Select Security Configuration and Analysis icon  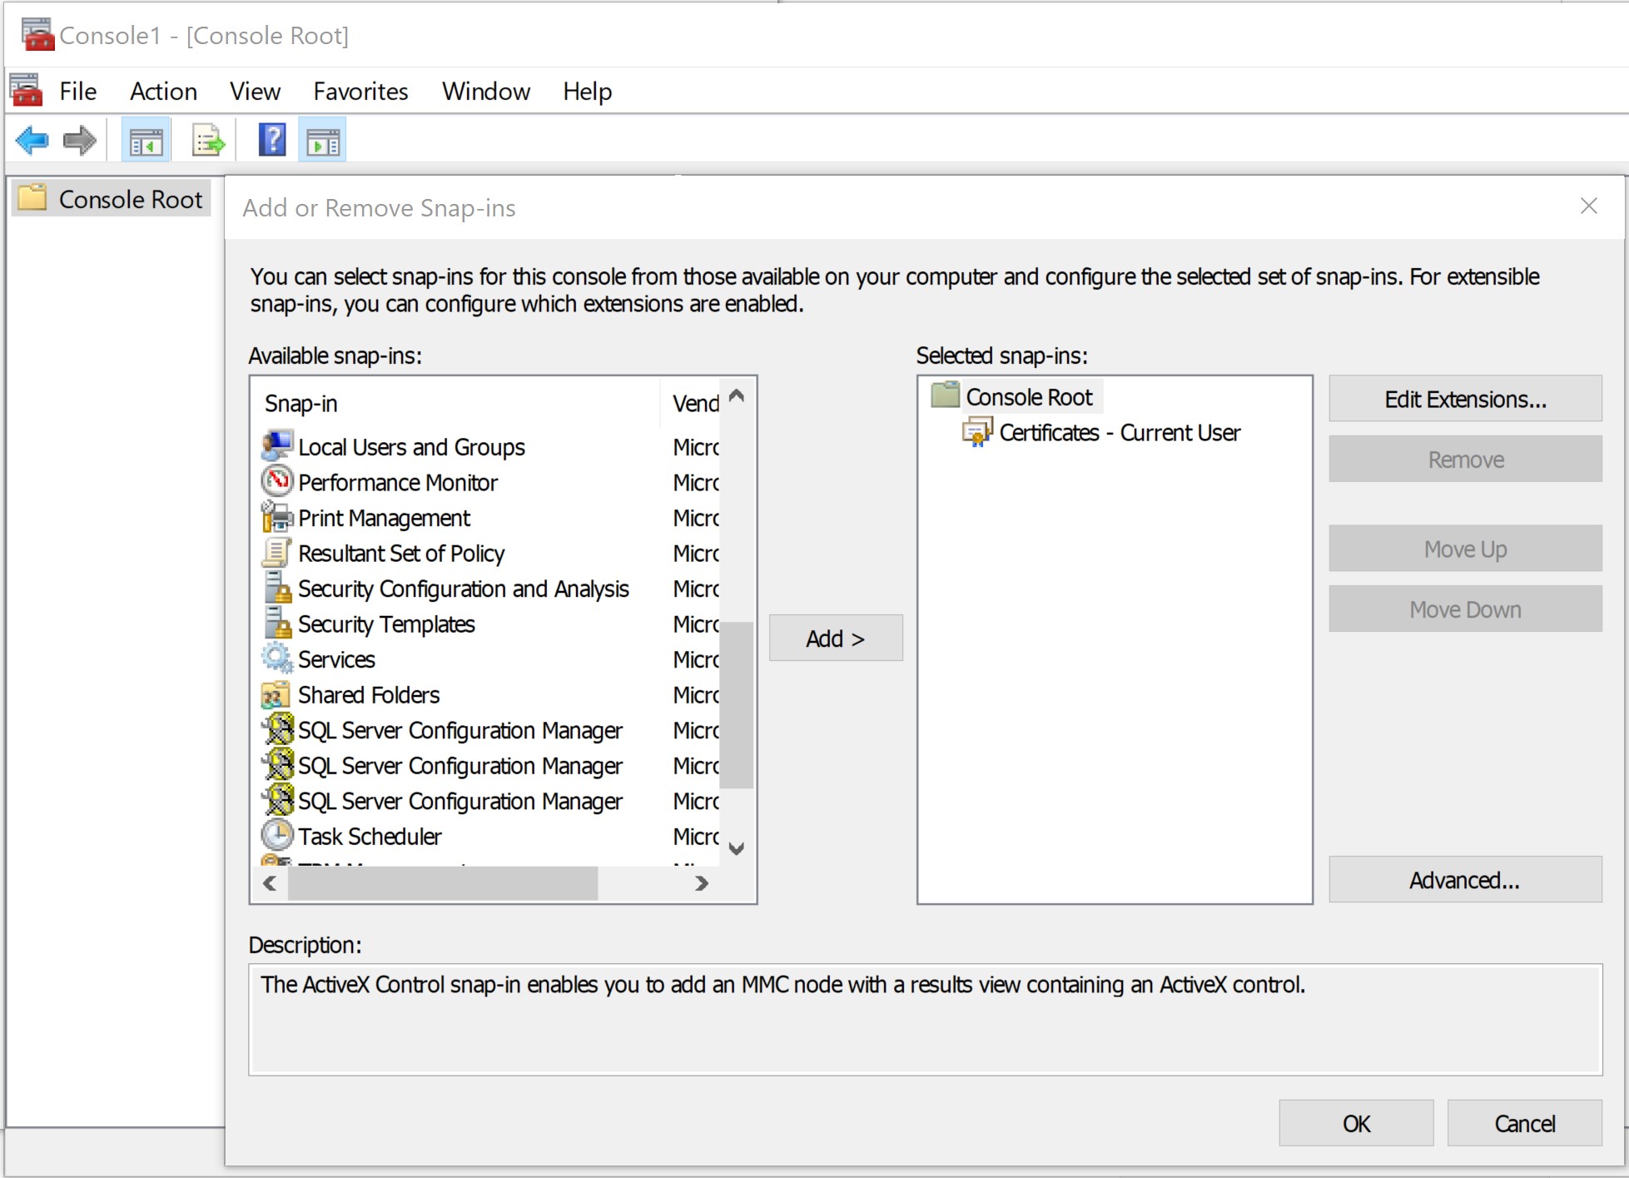tap(277, 588)
